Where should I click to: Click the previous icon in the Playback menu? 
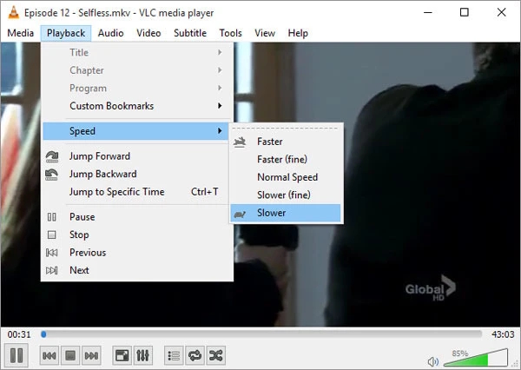point(51,253)
